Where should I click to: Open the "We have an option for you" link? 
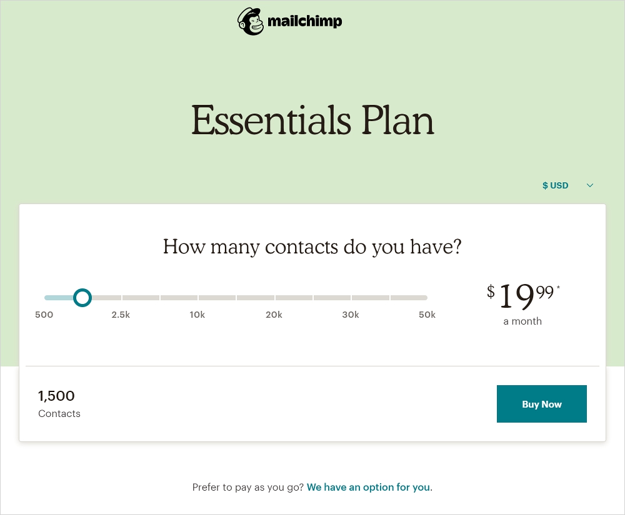coord(368,487)
